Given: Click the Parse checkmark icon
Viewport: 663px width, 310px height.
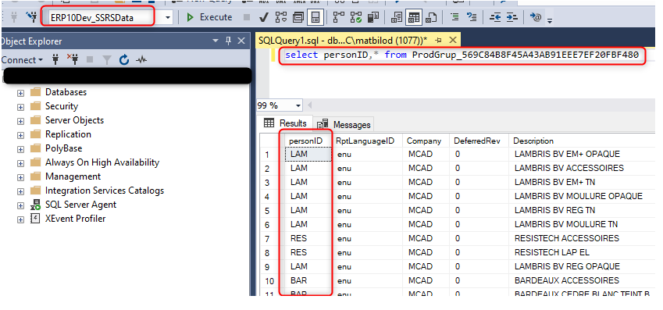Looking at the screenshot, I should coord(264,17).
